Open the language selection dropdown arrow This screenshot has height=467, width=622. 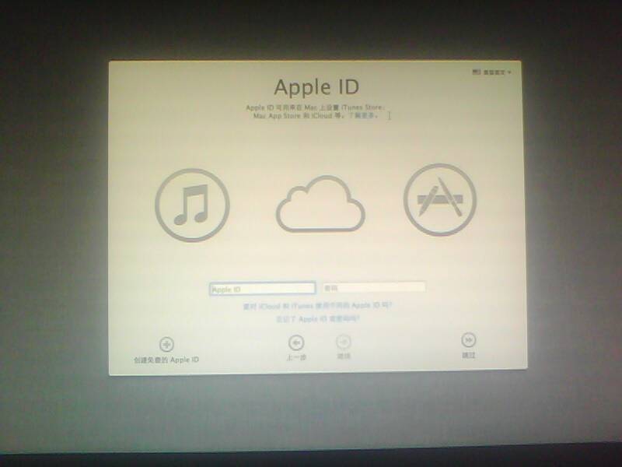coord(509,72)
